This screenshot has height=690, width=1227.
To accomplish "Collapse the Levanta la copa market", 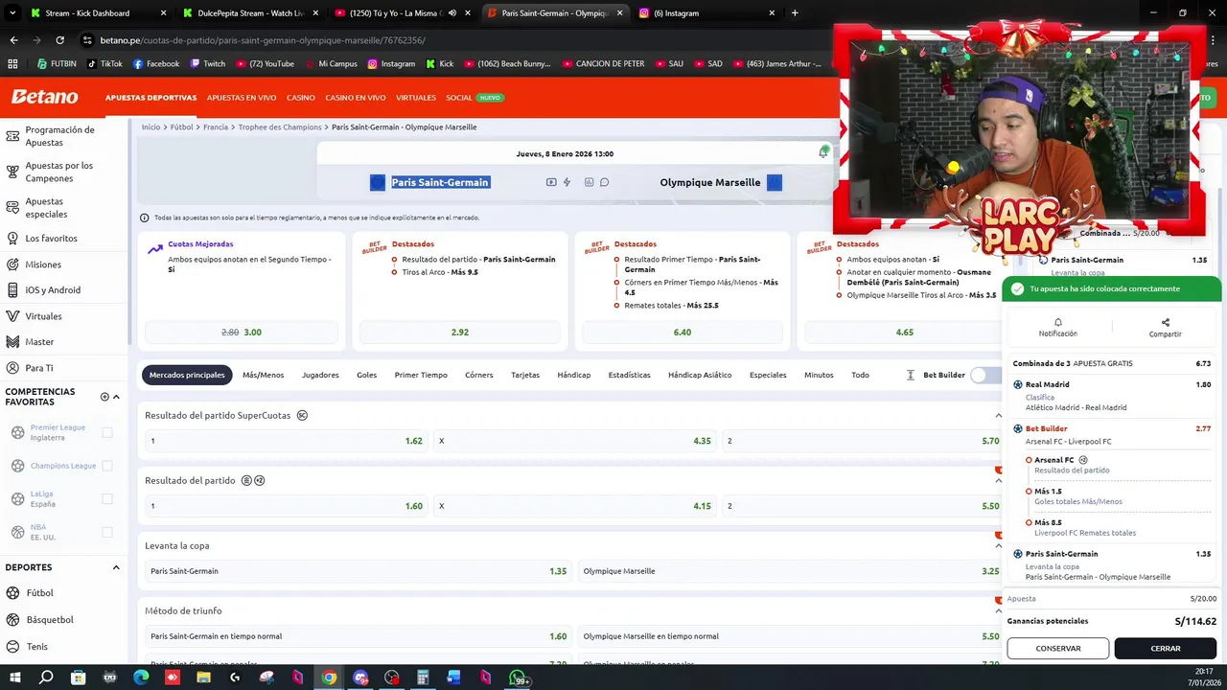I will point(998,545).
